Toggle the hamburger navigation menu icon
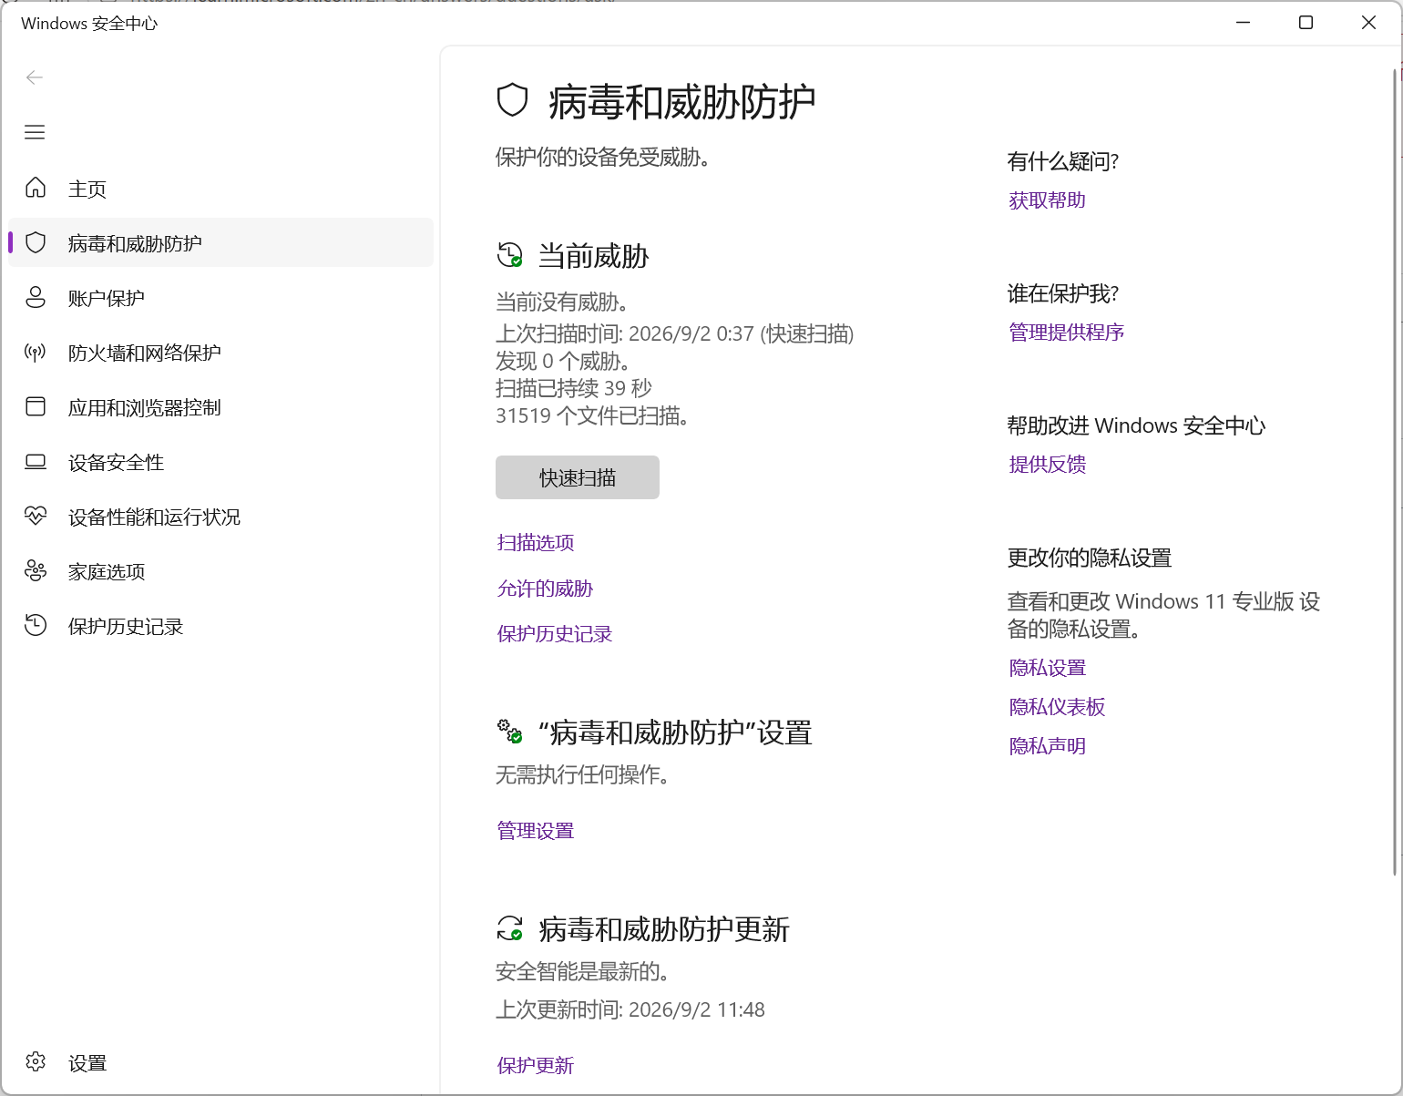The height and width of the screenshot is (1096, 1403). 35,132
